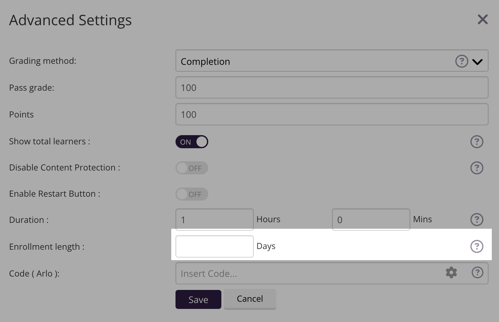
Task: Select the Duration Mins input
Action: click(x=371, y=220)
